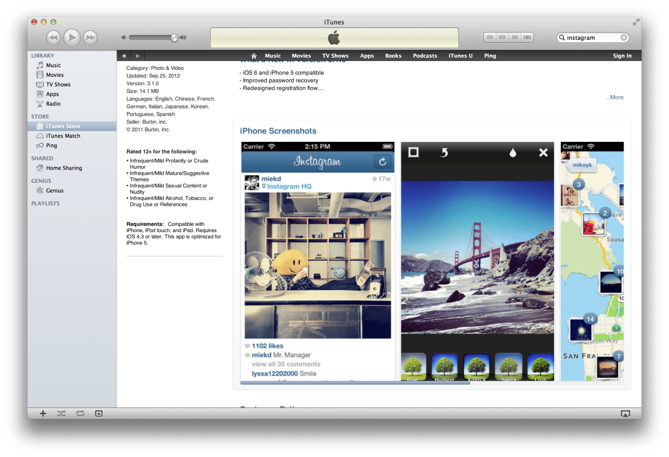
Task: Collapse the SHARED sidebar section
Action: [x=42, y=158]
